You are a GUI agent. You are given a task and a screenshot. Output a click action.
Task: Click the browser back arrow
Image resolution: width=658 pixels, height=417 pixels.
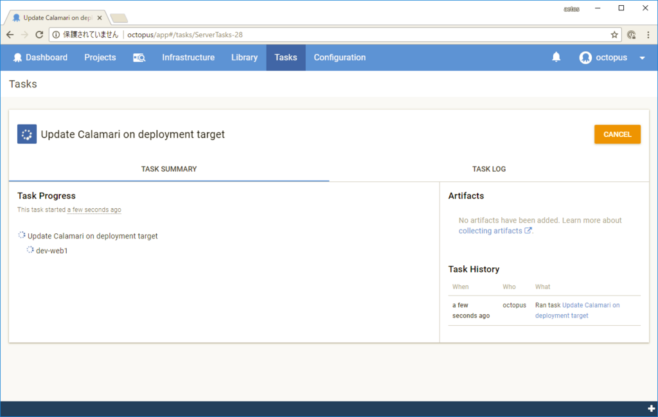[x=10, y=35]
